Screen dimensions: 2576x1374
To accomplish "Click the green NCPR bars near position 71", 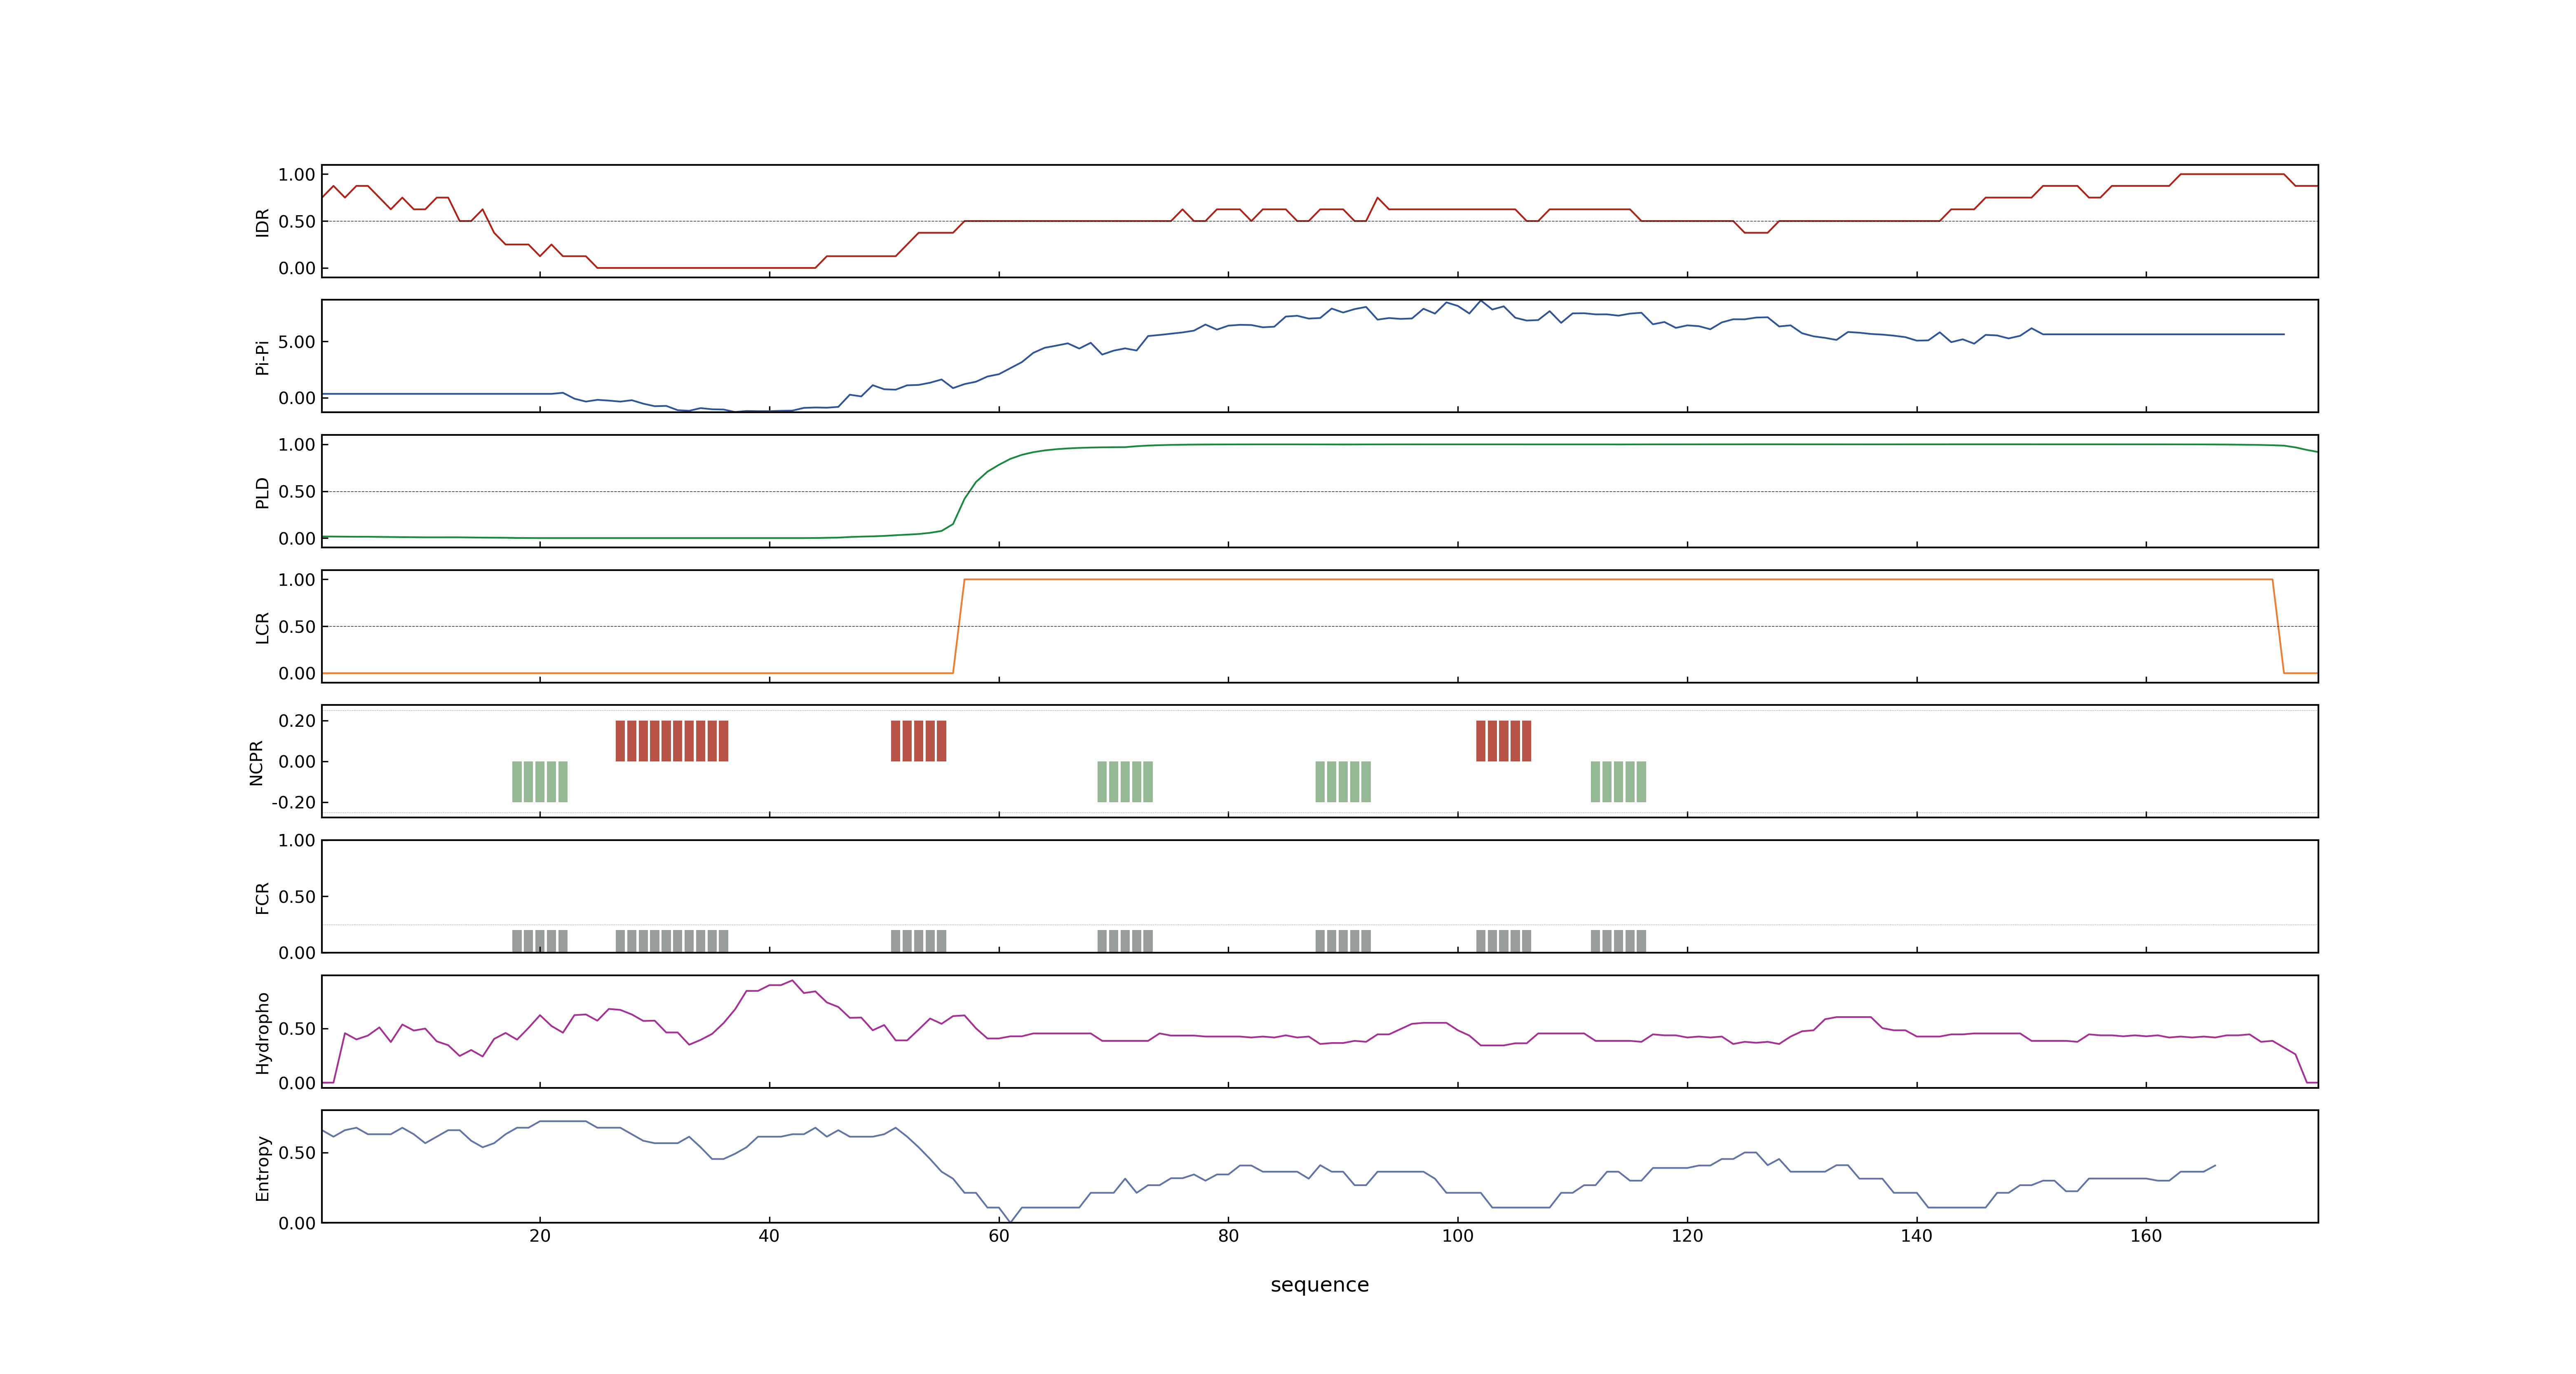I will click(1125, 782).
